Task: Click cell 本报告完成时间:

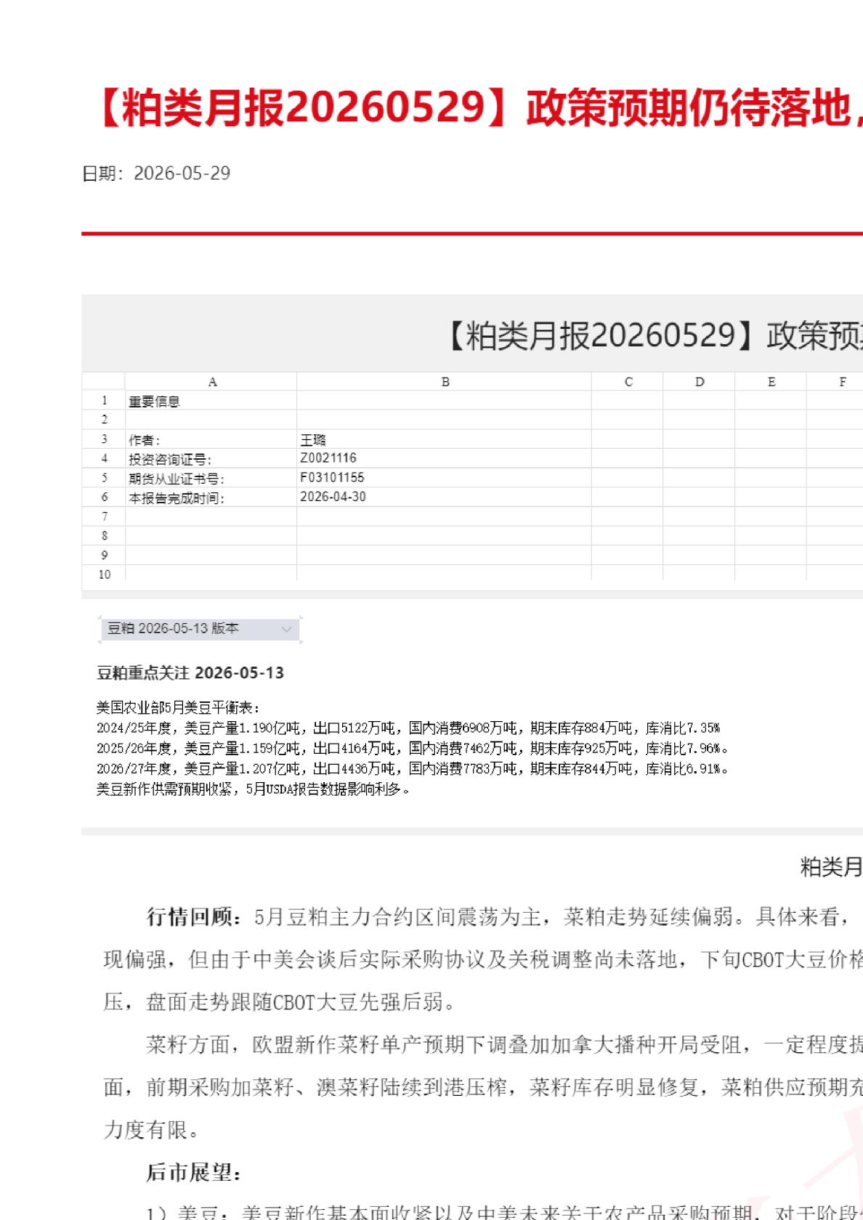Action: point(211,497)
